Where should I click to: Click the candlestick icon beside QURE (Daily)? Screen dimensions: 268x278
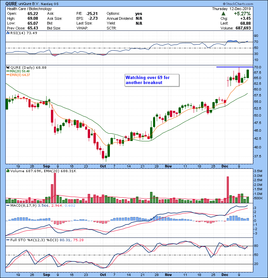coord(8,67)
